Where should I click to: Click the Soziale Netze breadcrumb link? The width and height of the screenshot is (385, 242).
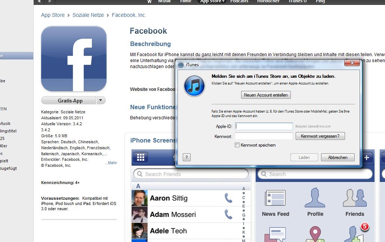[x=88, y=15]
